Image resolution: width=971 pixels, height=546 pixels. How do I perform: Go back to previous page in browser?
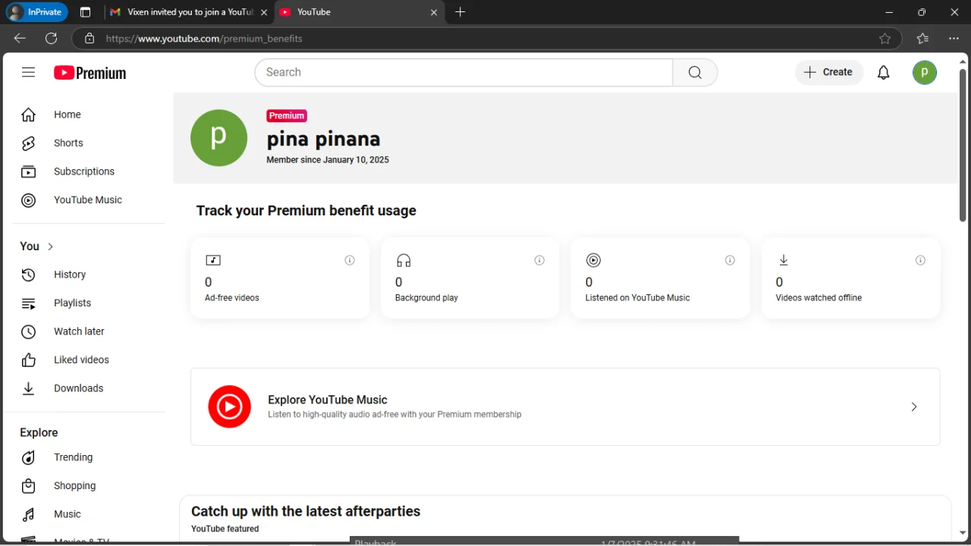[20, 38]
